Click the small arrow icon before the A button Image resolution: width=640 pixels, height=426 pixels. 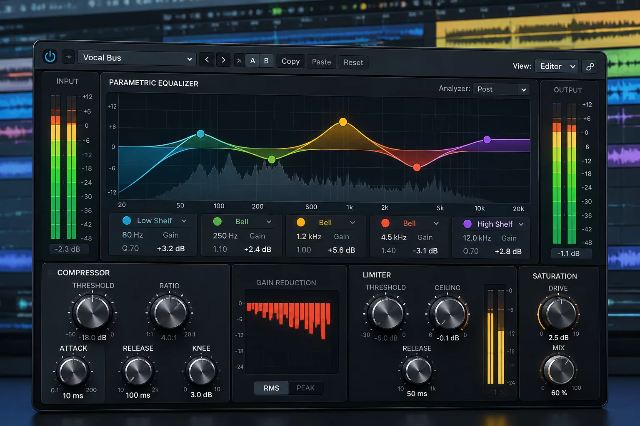click(x=239, y=61)
